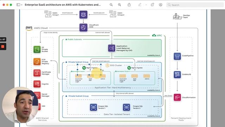Click the 'Application Tier- Hard Multitenancy' label
225x127 pixels.
coord(113,87)
